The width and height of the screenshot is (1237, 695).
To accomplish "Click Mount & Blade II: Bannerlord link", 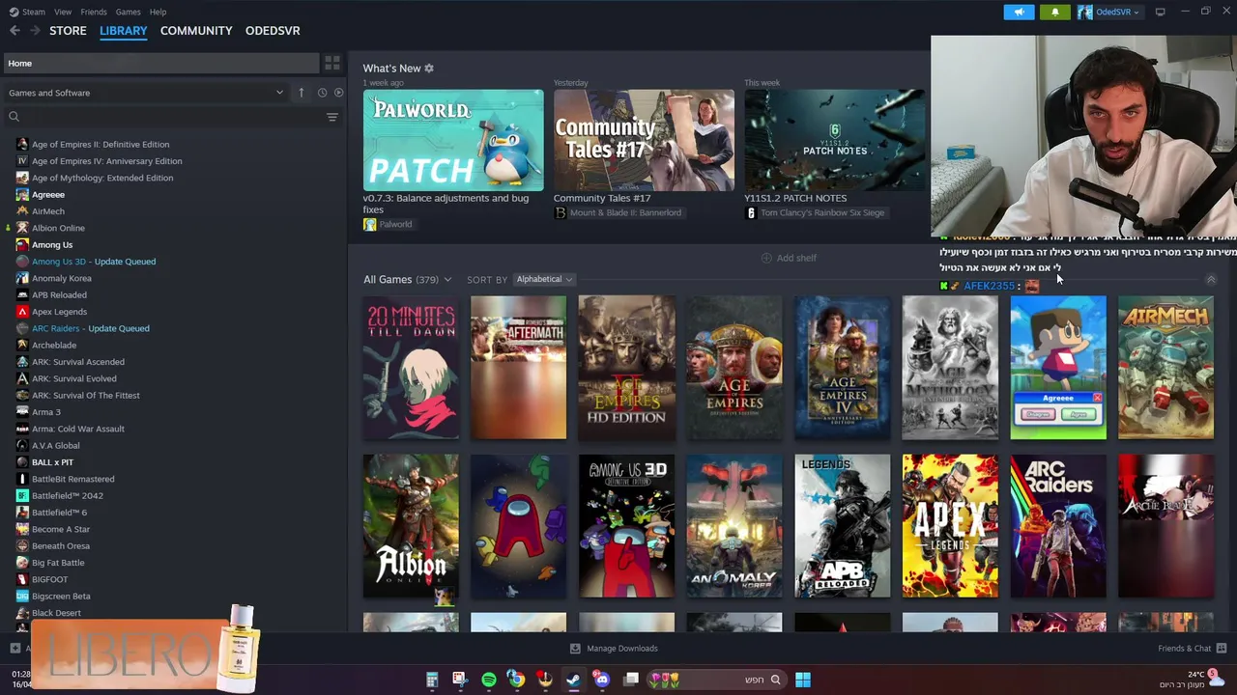I will (618, 212).
